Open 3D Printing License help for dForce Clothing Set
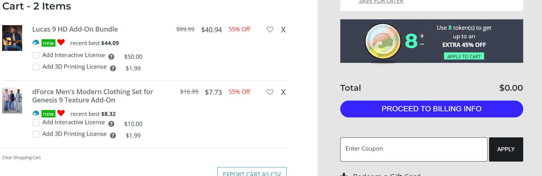The height and width of the screenshot is (176, 542). click(x=113, y=136)
